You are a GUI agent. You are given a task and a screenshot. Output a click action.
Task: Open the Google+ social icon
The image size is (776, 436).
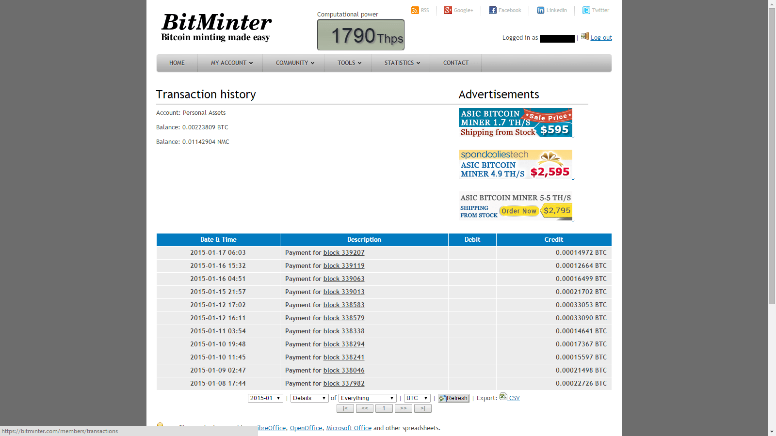[448, 10]
